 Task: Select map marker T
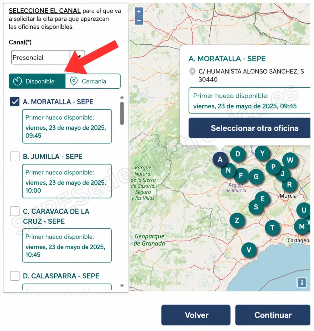(272, 228)
